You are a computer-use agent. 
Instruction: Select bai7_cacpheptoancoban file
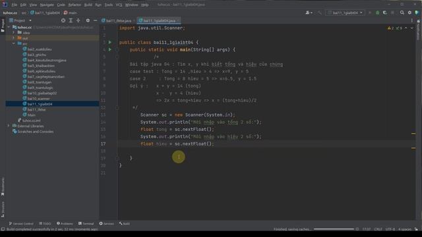coord(45,76)
